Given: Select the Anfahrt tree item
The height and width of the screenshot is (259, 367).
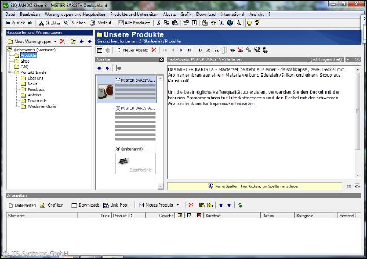Looking at the screenshot, I should [34, 95].
